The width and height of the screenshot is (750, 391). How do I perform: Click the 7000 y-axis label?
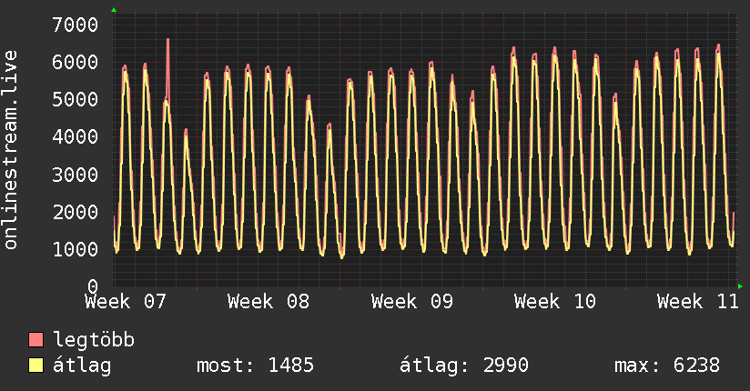(x=76, y=25)
